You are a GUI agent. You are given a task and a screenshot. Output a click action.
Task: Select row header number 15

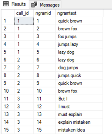8,130
